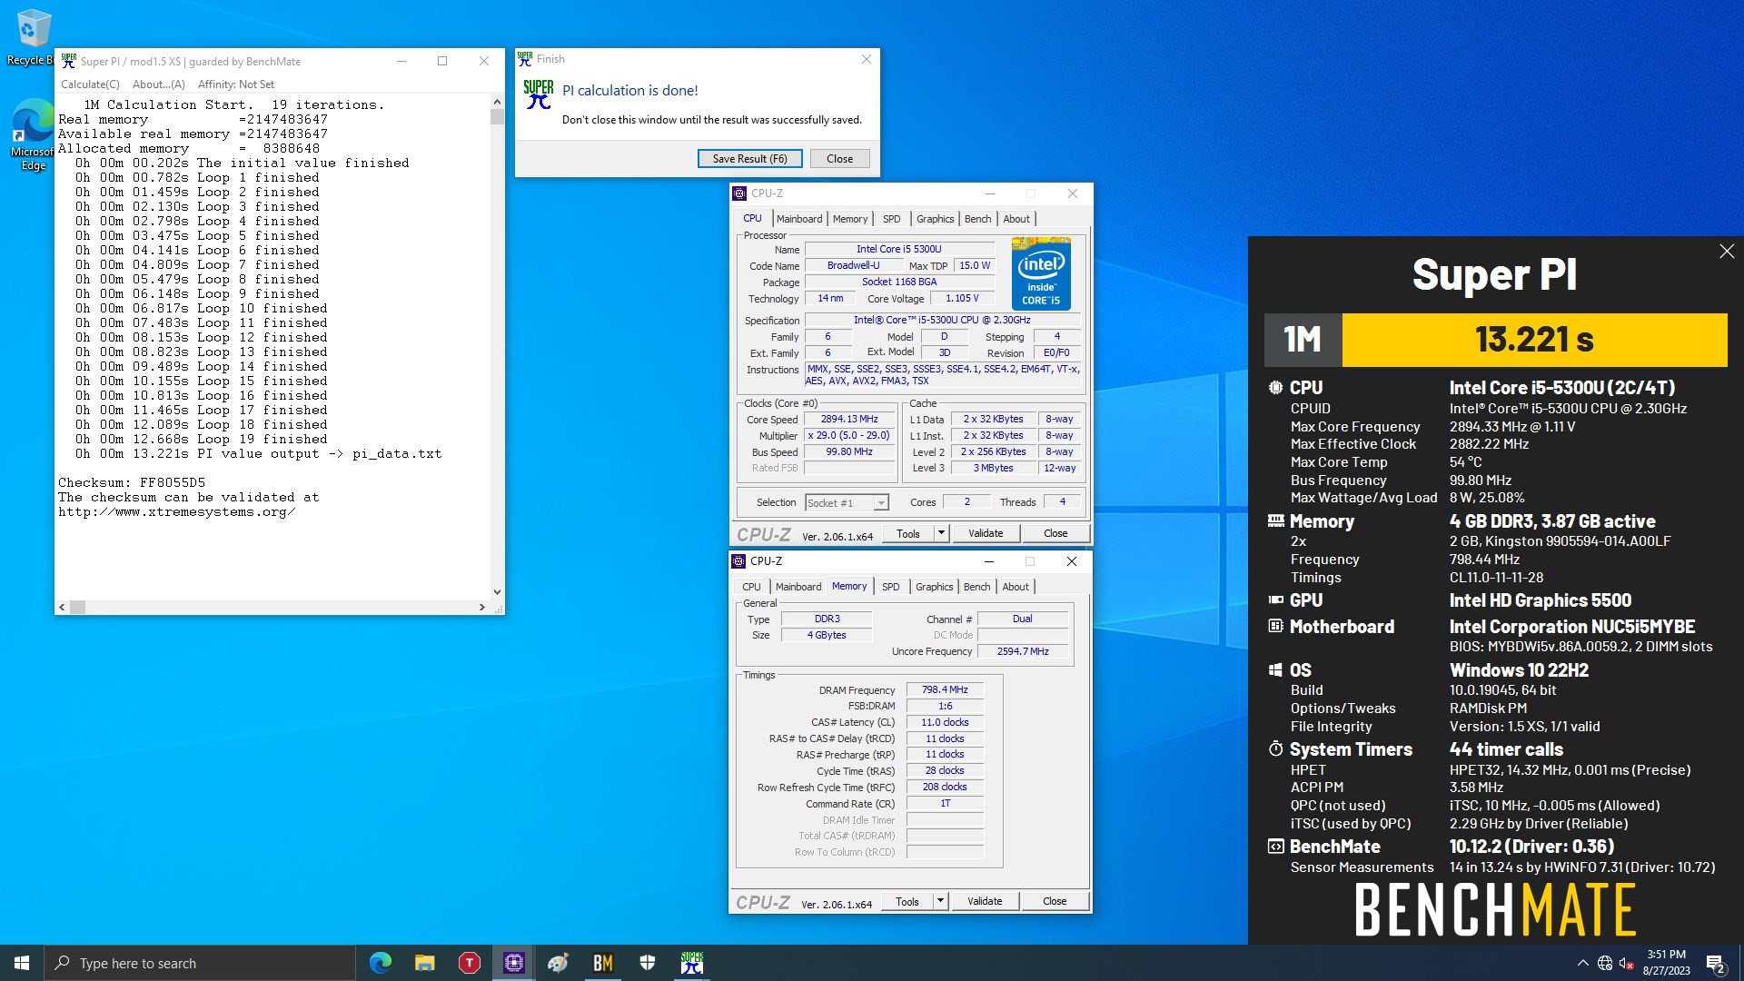Click the Intel inside Core i5 logo
Viewport: 1744px width, 981px height.
tap(1041, 273)
